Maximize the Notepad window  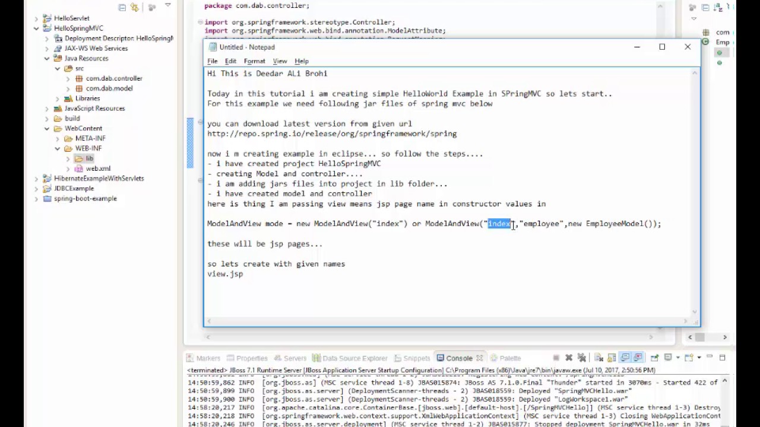click(x=662, y=47)
